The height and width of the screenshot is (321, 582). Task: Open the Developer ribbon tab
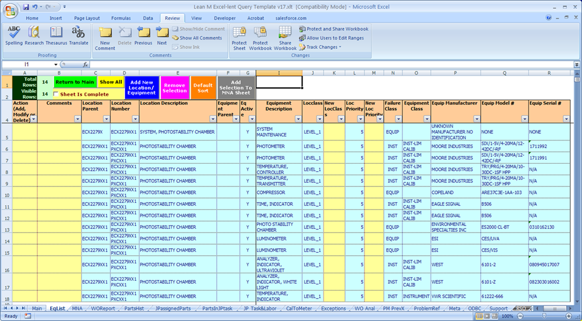coord(225,18)
